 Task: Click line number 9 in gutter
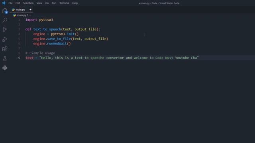[19, 58]
